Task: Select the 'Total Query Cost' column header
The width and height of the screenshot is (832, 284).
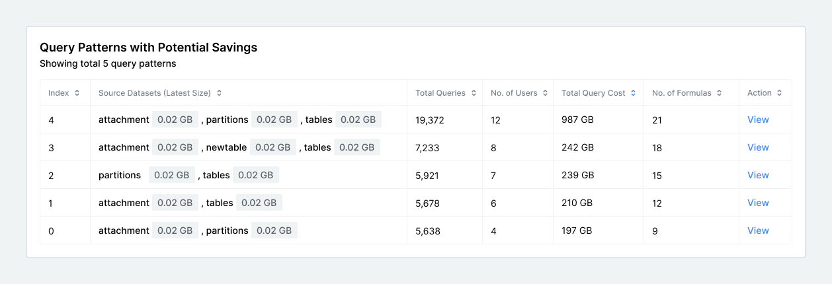Action: [593, 93]
